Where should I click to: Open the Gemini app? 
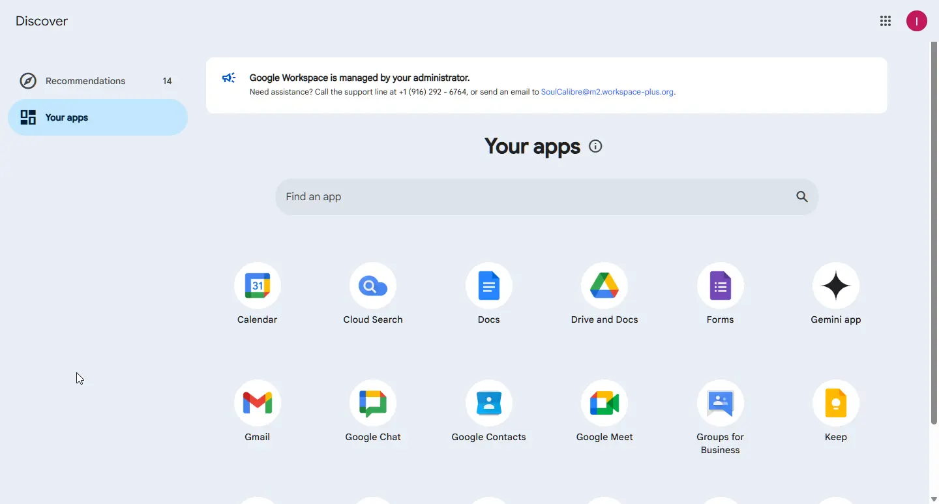836,286
